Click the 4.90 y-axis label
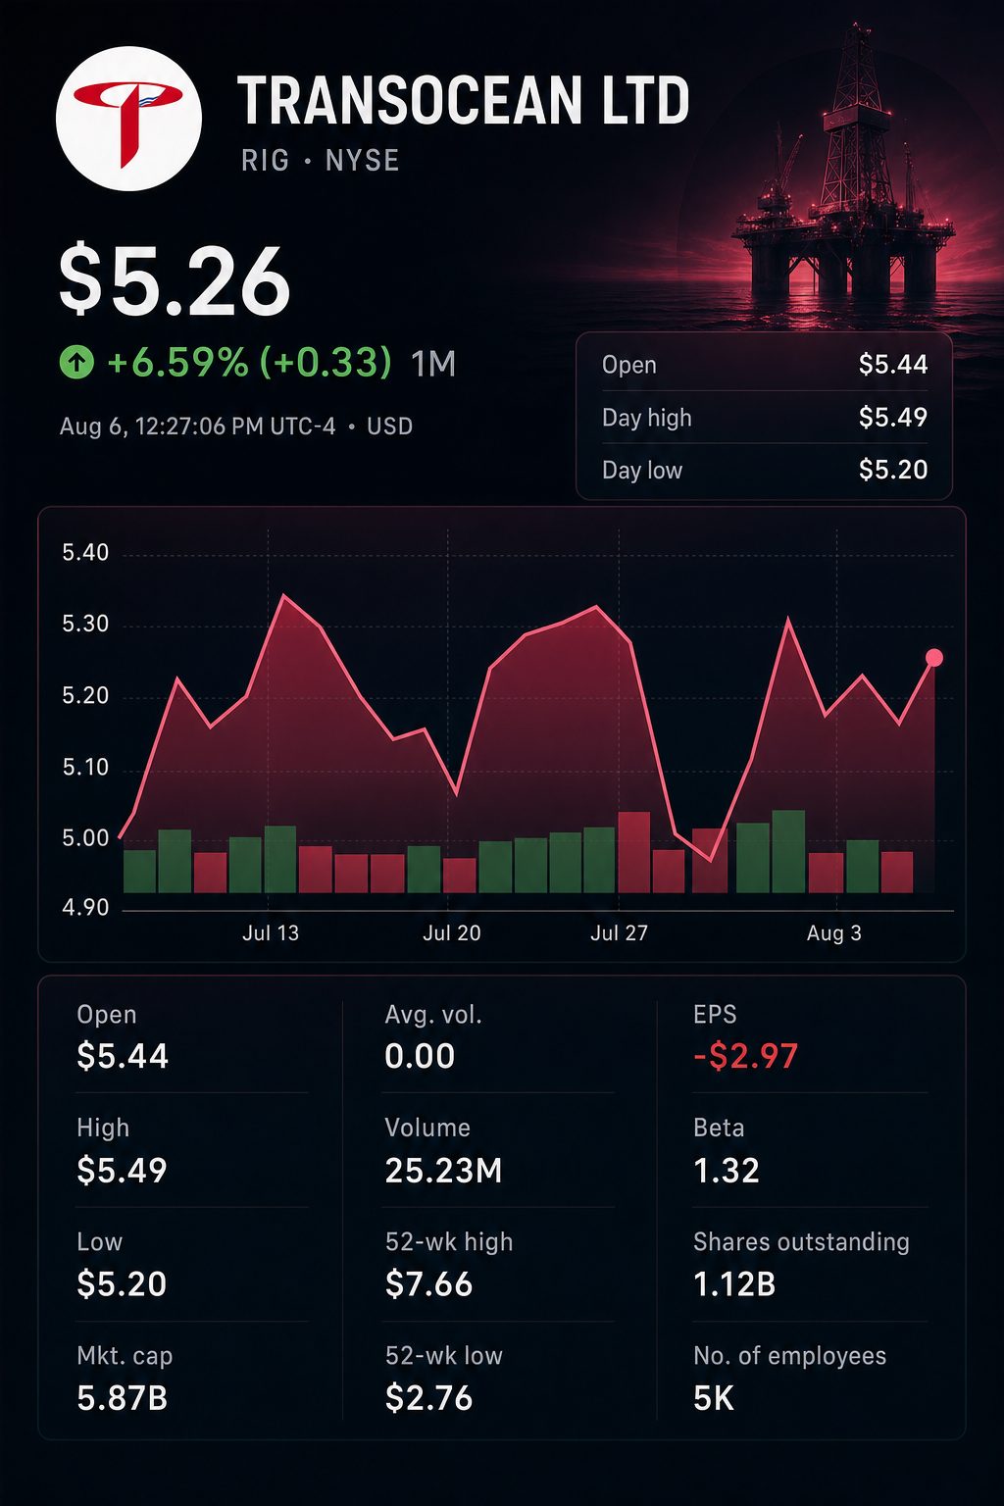Viewport: 1004px width, 1506px height. pos(85,908)
